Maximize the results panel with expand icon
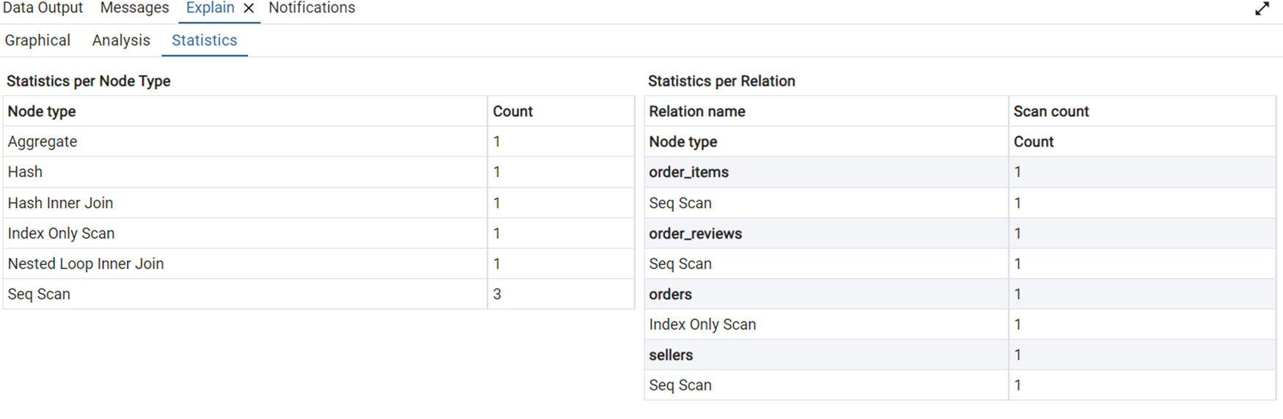1283x419 pixels. point(1261,9)
